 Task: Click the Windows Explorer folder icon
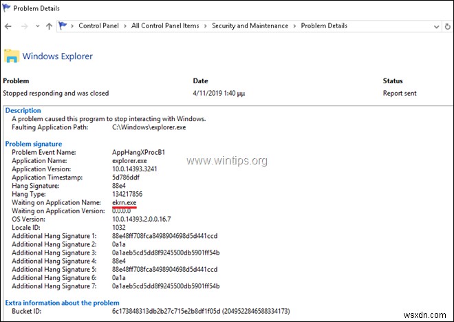(x=12, y=56)
